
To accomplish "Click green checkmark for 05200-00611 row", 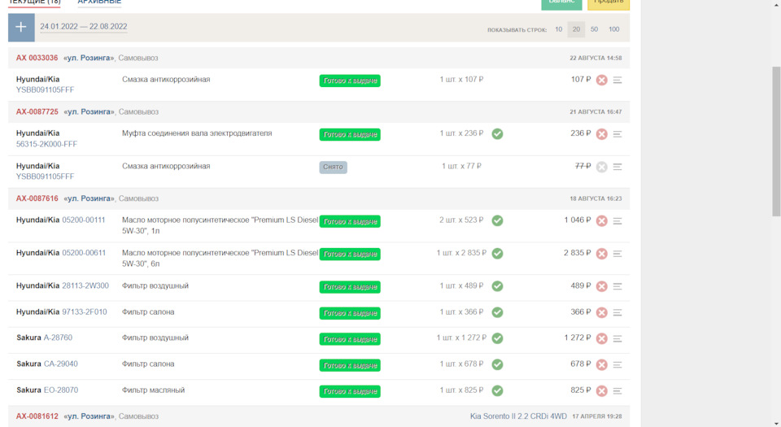I will [x=497, y=253].
